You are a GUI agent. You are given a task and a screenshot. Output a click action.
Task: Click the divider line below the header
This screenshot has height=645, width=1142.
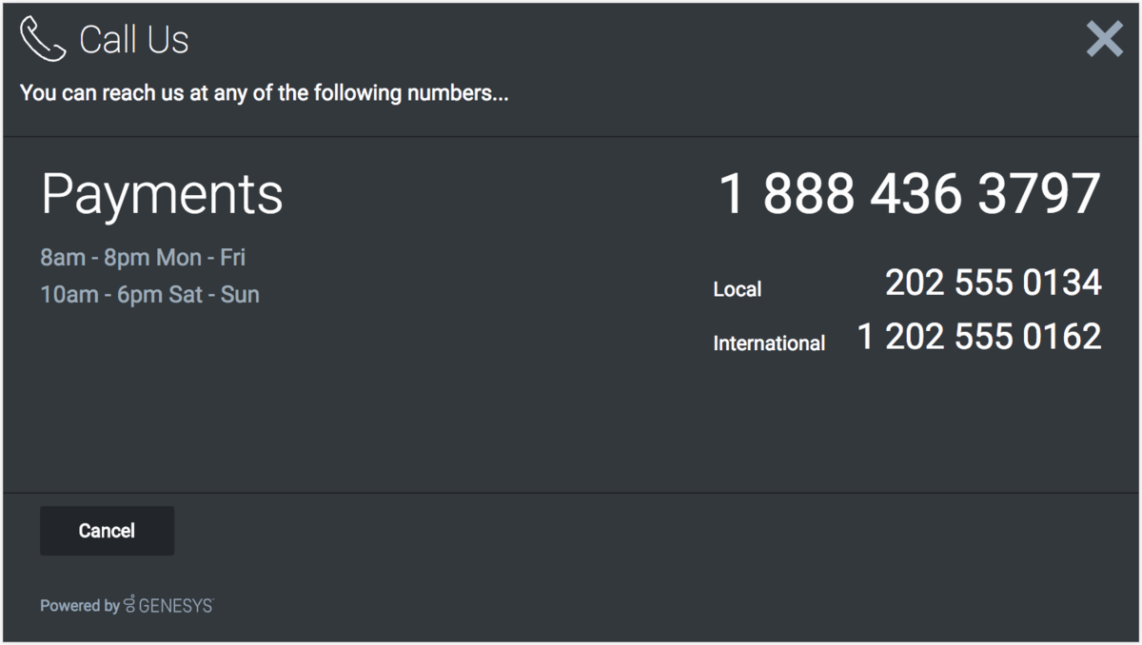571,136
